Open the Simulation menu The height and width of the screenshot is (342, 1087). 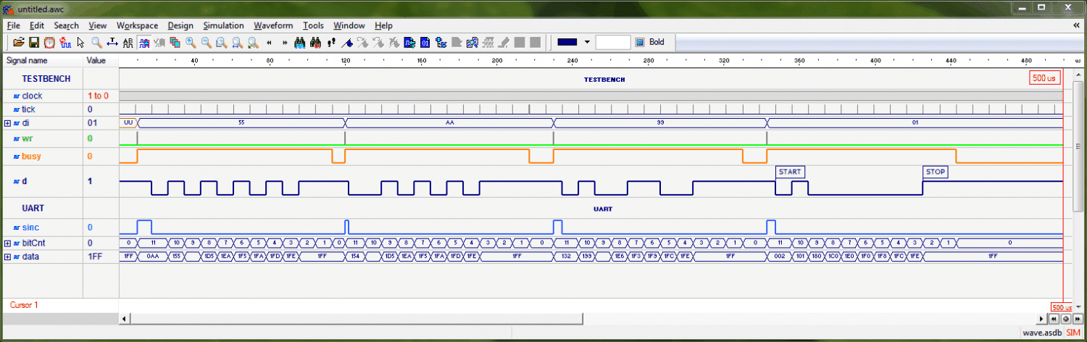click(x=223, y=25)
